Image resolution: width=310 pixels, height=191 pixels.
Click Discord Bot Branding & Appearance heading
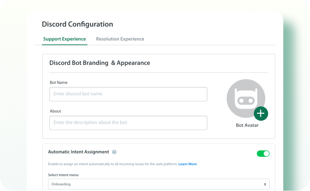coord(100,63)
